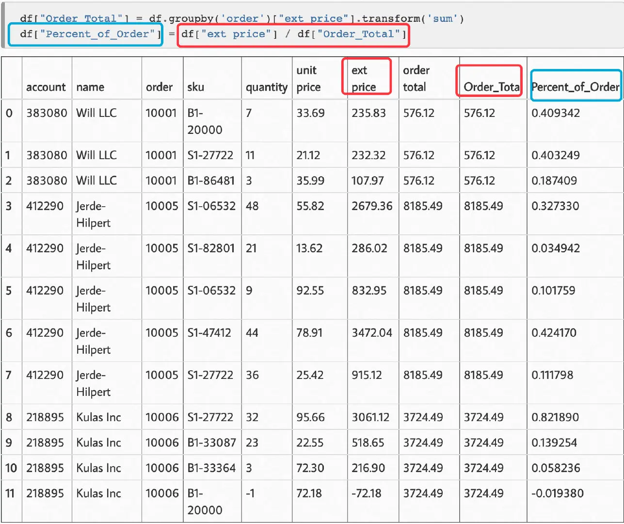Click the unit price 95.66
Viewport: 624px width, 524px height.
click(311, 417)
